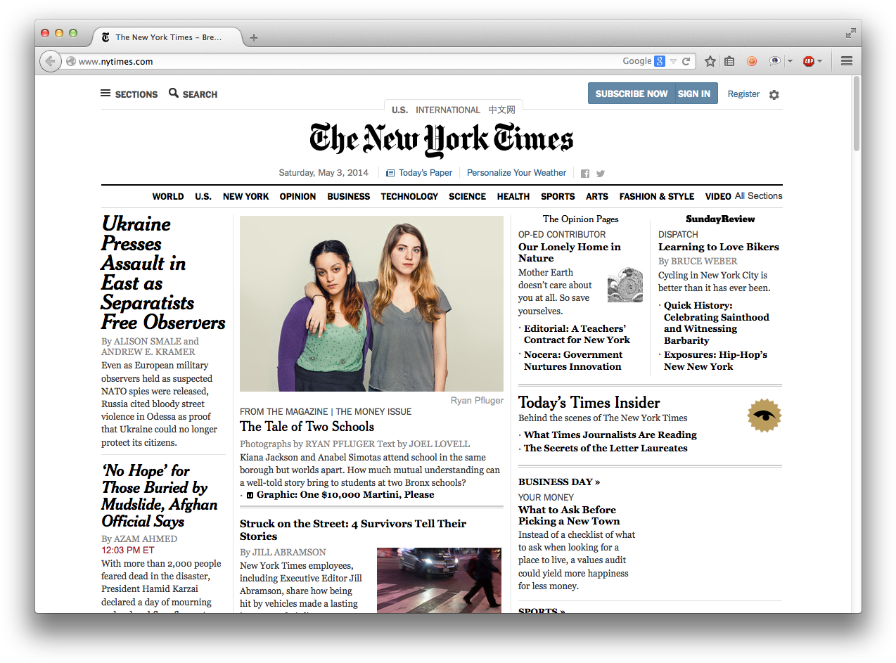This screenshot has height=663, width=896.
Task: Open Struck on the Street article
Action: pos(353,529)
